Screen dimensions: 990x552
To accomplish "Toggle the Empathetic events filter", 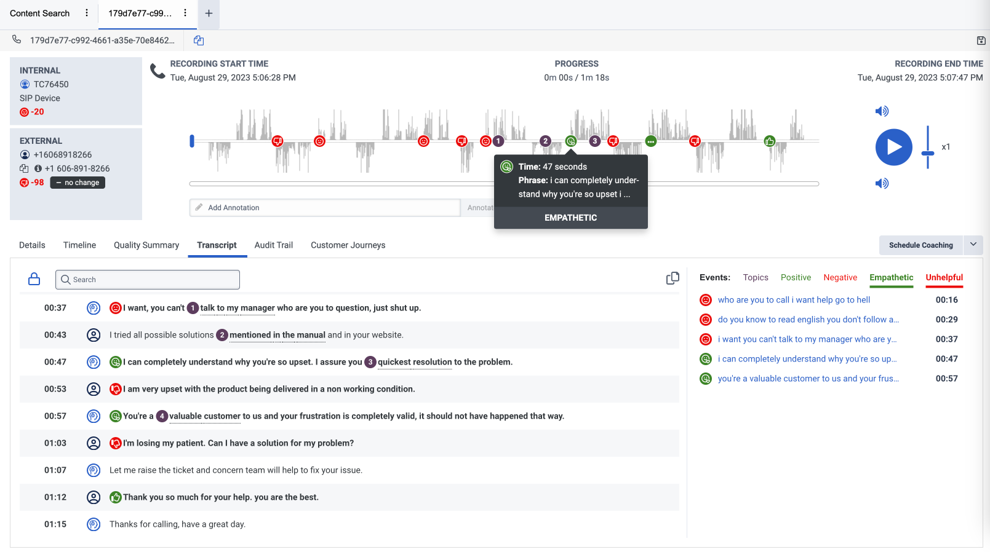I will pyautogui.click(x=891, y=278).
